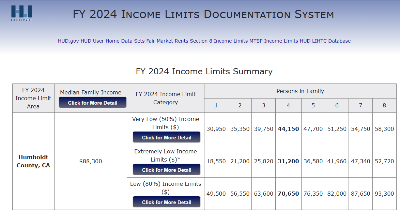
Task: Click the FY 2024 Income Limits Summary heading
Action: [x=204, y=72]
